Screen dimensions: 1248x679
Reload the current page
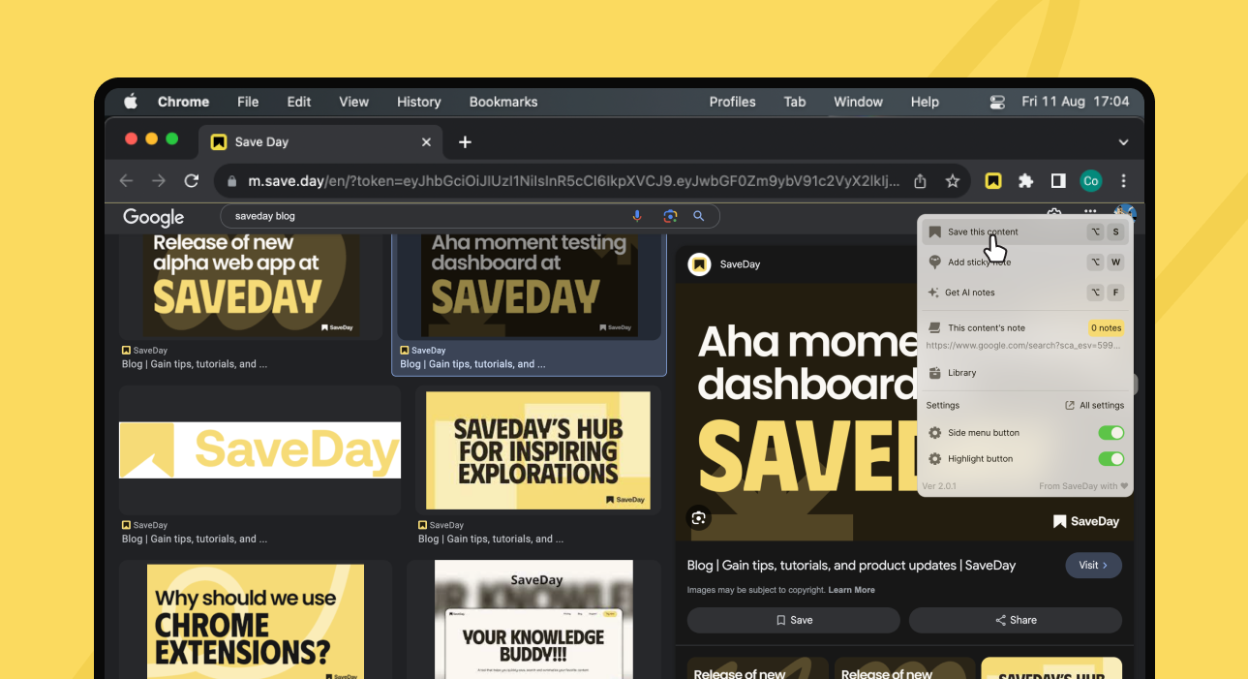[192, 181]
